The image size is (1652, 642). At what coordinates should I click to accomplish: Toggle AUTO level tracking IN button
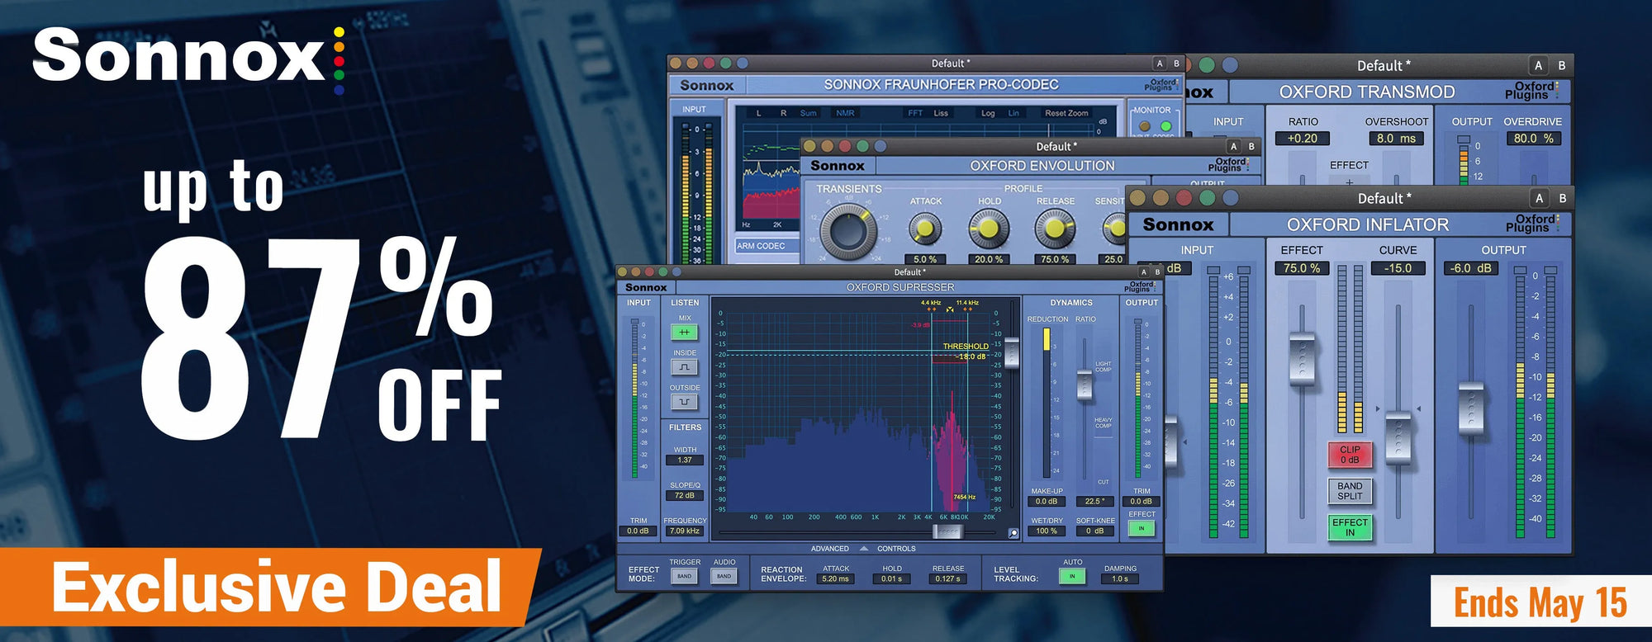[1072, 576]
